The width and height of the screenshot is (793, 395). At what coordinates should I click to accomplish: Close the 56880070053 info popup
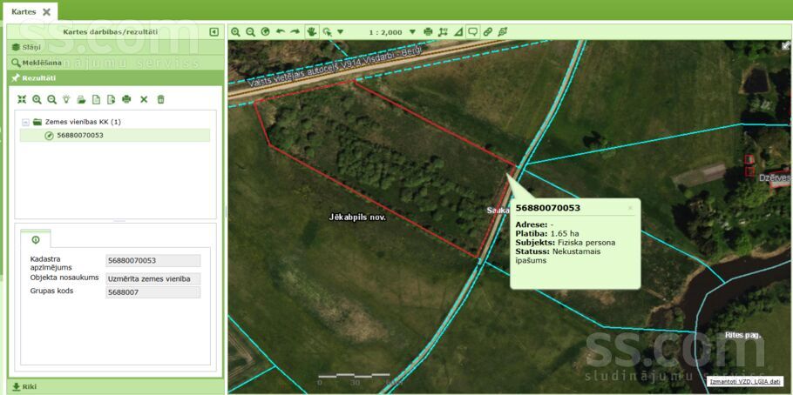(630, 208)
